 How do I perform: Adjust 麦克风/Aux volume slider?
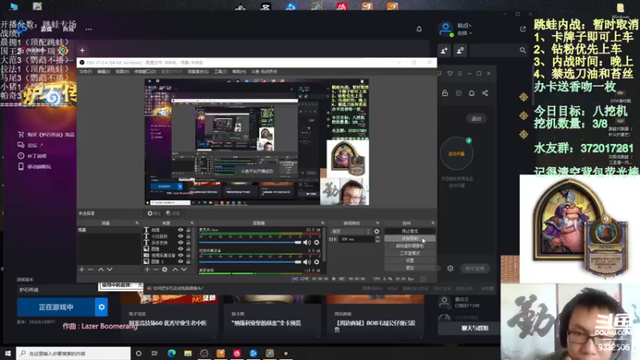[250, 242]
